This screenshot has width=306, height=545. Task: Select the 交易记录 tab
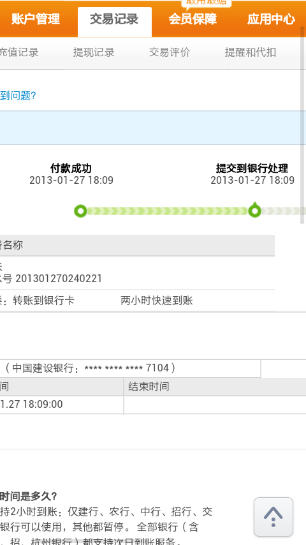(114, 19)
